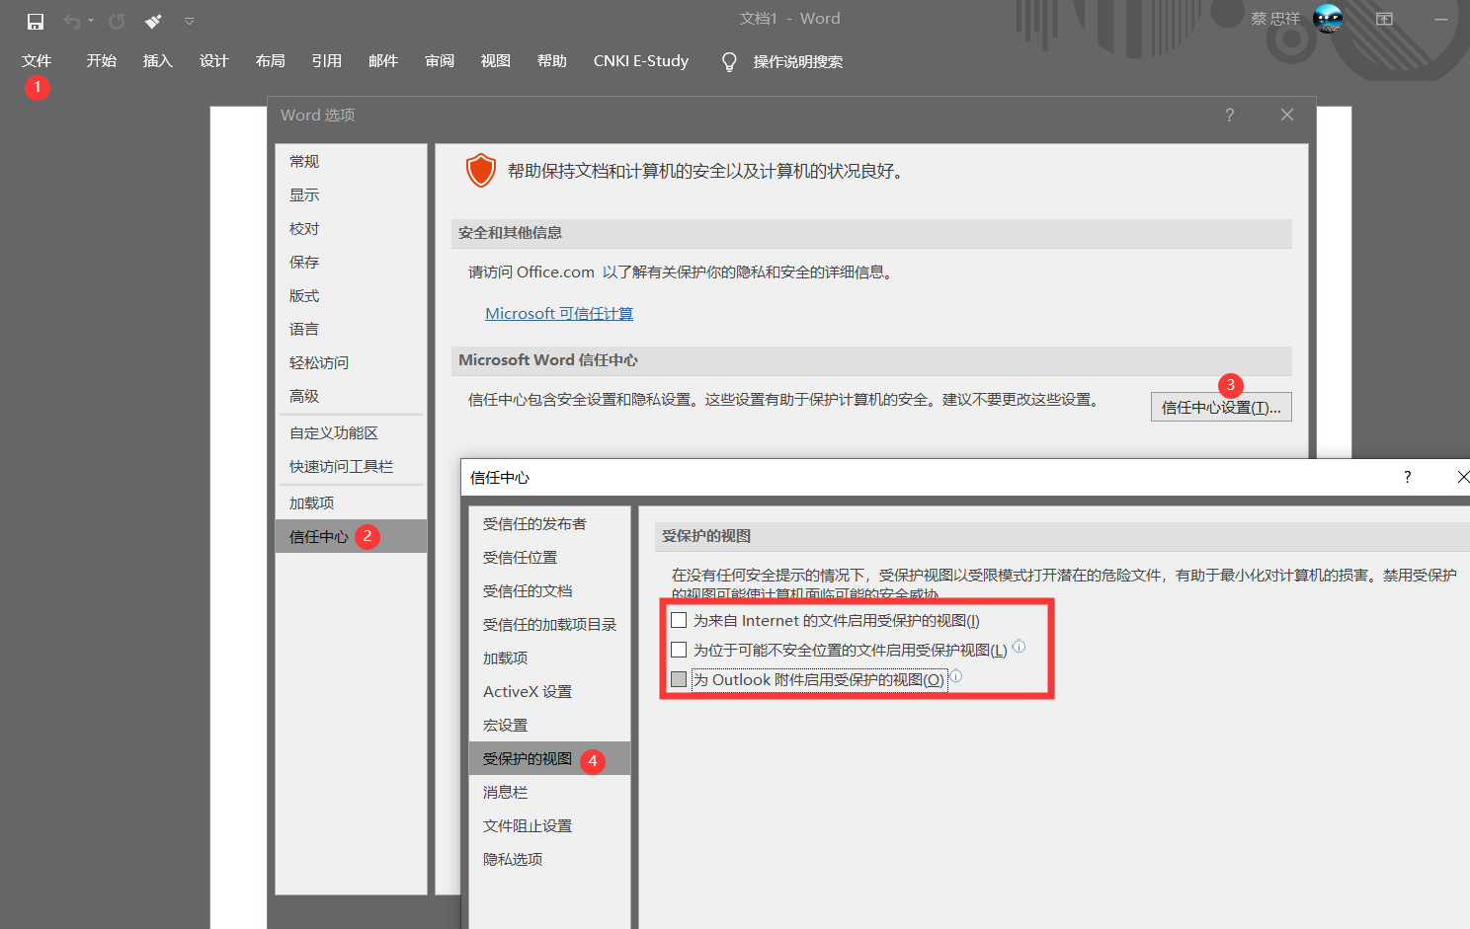Click the help question mark in Word 选项
The height and width of the screenshot is (929, 1470).
coord(1230,115)
